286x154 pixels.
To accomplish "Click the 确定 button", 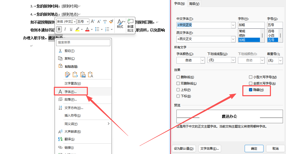I will (x=254, y=148).
